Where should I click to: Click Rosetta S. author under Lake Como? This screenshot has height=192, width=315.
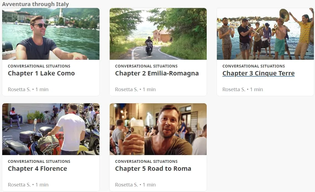[x=19, y=89]
